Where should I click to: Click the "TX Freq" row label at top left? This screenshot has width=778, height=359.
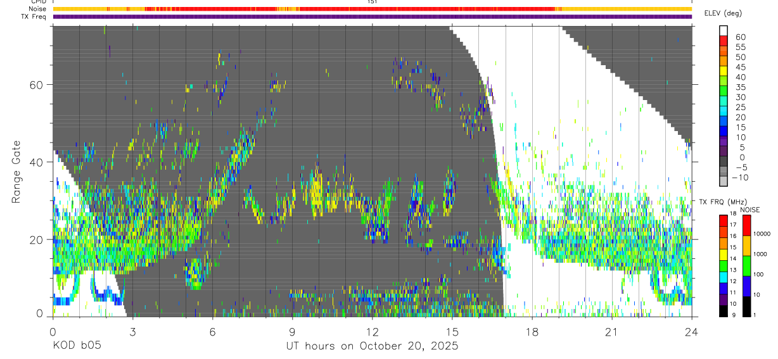[34, 16]
